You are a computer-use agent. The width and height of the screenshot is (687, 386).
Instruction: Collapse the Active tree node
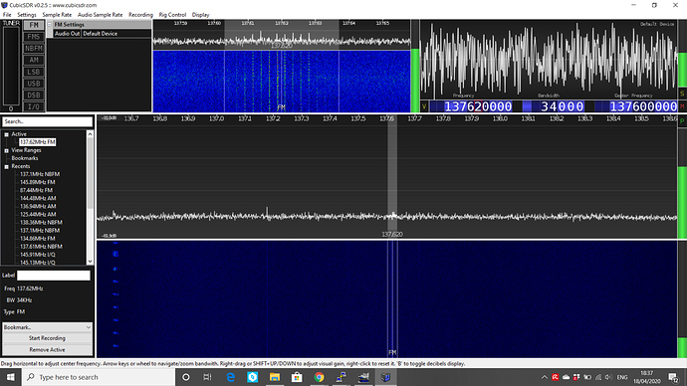pos(7,134)
